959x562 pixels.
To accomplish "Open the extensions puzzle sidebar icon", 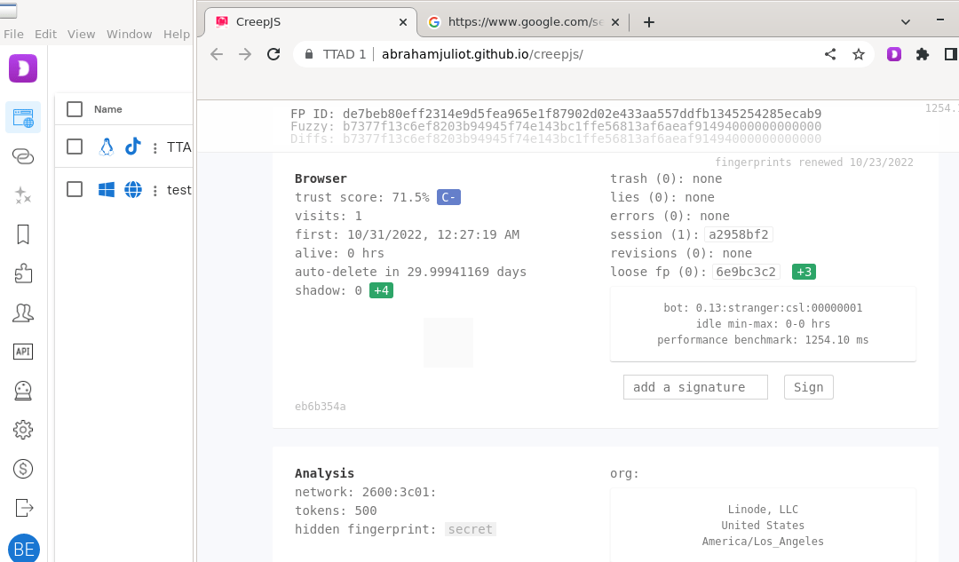I will coord(23,273).
